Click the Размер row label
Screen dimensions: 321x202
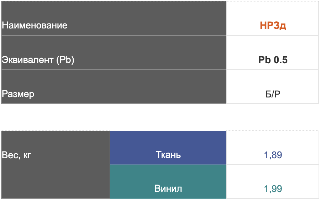tap(18, 94)
